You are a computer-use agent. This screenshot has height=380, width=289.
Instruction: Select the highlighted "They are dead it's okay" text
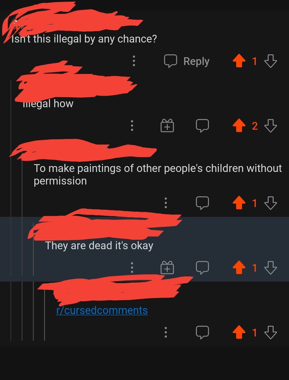99,245
